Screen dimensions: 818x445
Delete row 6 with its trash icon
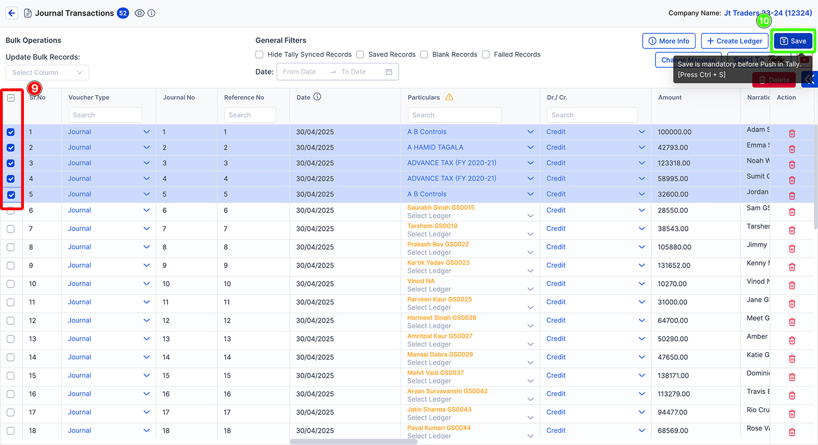(x=792, y=212)
